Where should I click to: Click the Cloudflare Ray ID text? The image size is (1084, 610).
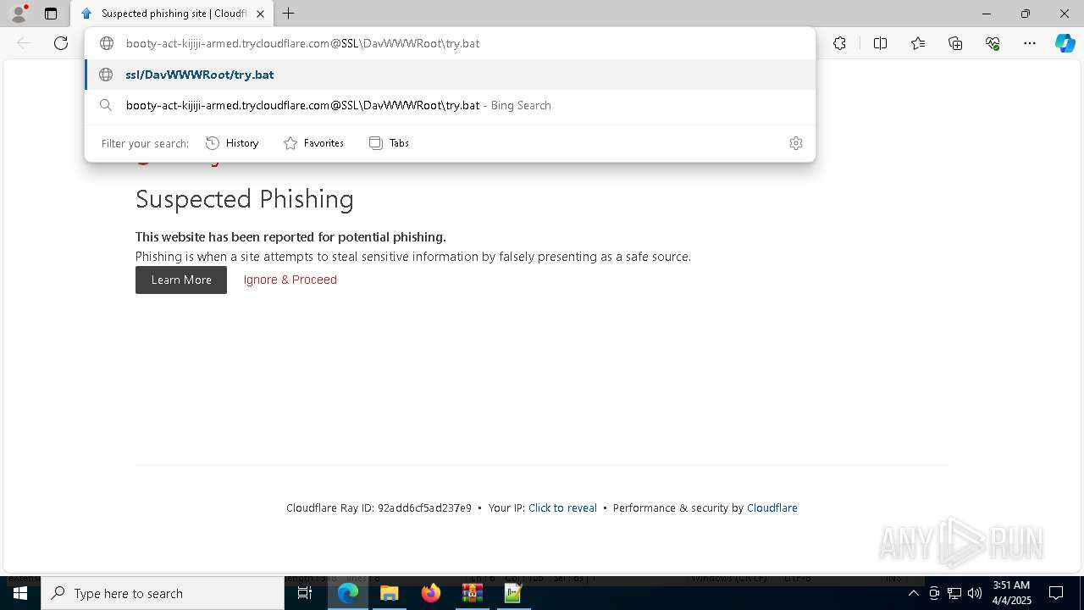(379, 508)
